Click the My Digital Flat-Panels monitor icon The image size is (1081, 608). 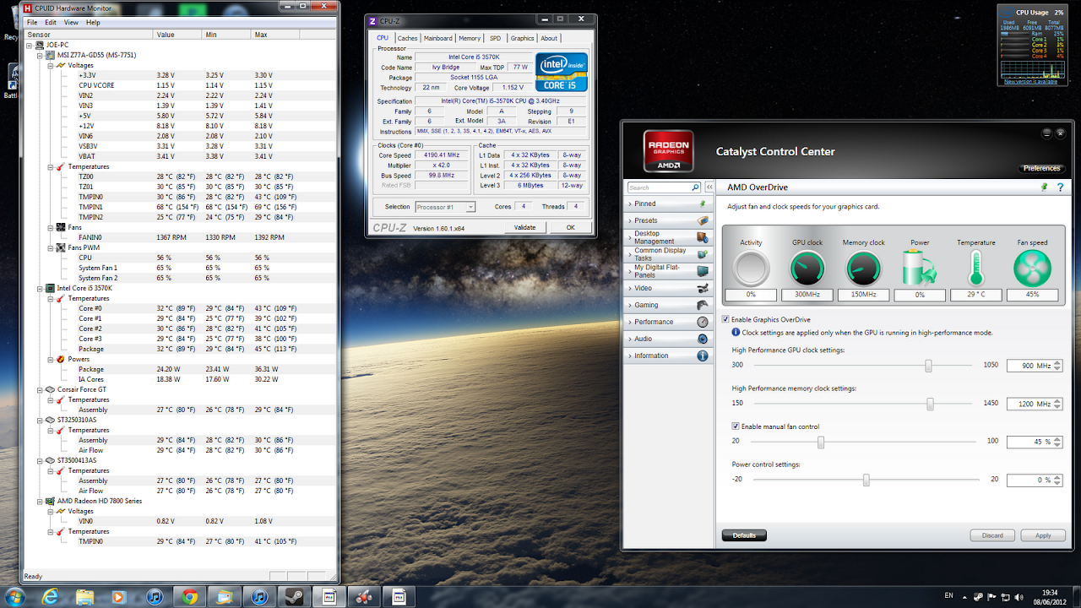point(703,271)
